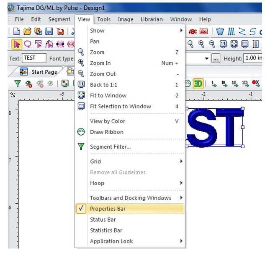This screenshot has height=254, width=265.
Task: Toggle Statistics Bar menu entry
Action: 130,230
